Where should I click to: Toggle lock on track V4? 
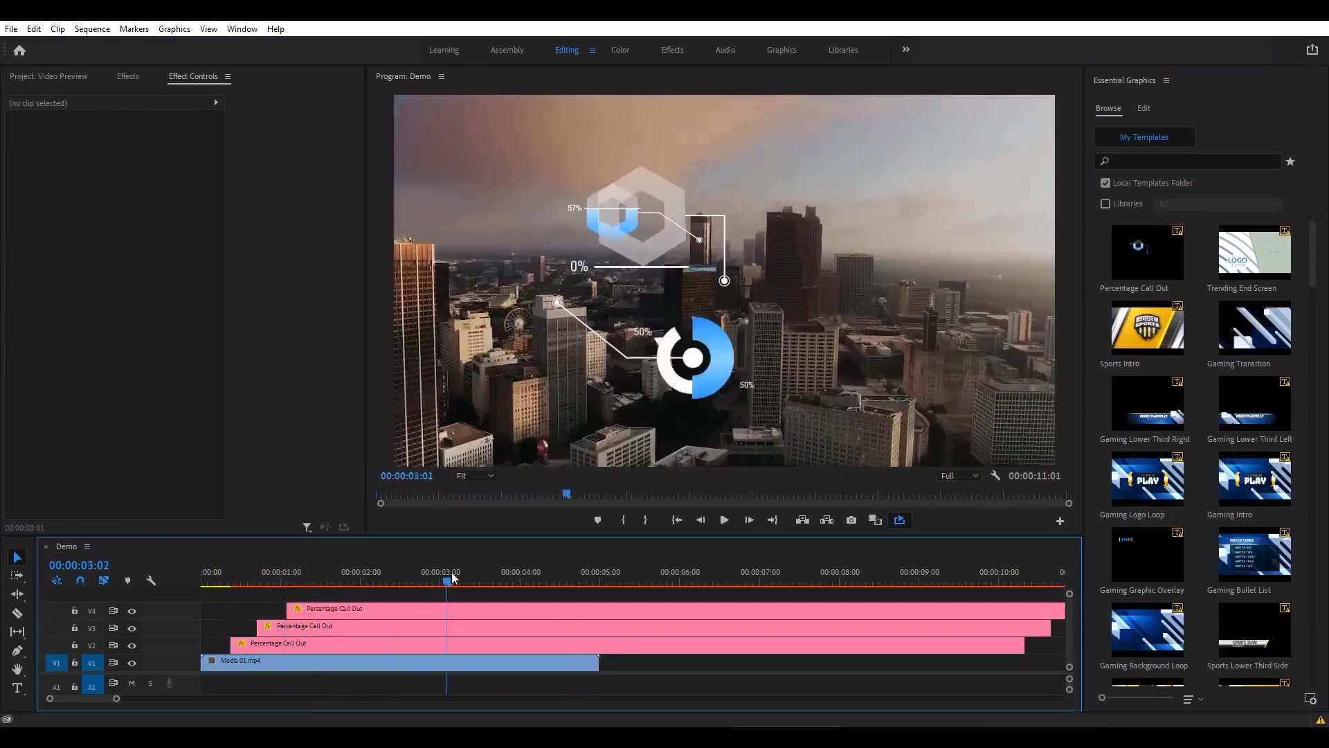point(75,611)
